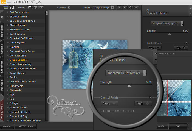Image resolution: width=192 pixels, height=131 pixels.
Task: Toggle the Preview checkbox
Action: point(69,7)
